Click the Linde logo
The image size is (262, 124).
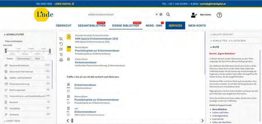pyautogui.click(x=43, y=15)
